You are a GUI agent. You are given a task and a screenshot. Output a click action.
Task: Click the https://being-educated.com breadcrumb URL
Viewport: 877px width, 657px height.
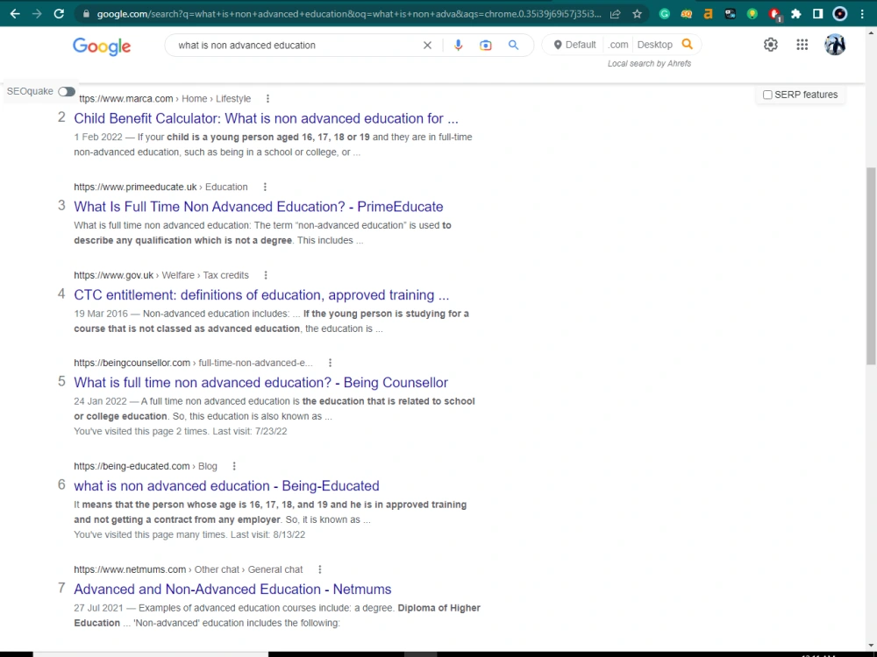pyautogui.click(x=132, y=467)
